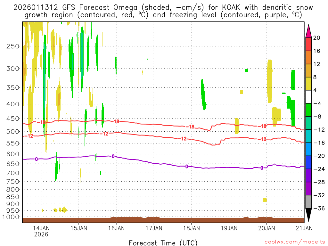Screen dimensions: 328x246
Task: Select the 17JAN date axis label
Action: pos(154,228)
